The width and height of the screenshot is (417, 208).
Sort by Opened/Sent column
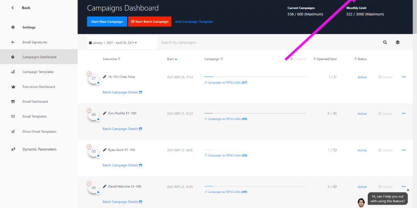(x=325, y=59)
